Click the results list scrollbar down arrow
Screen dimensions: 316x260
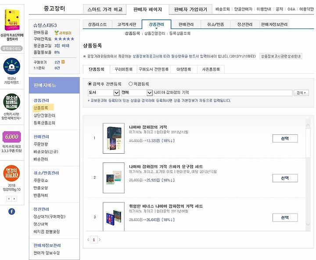(x=308, y=224)
